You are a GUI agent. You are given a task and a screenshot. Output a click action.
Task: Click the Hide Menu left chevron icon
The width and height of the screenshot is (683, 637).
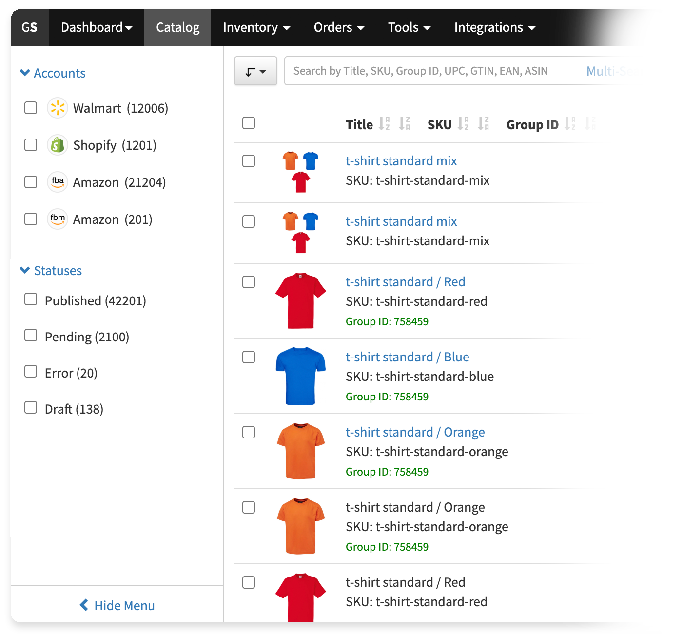[84, 605]
